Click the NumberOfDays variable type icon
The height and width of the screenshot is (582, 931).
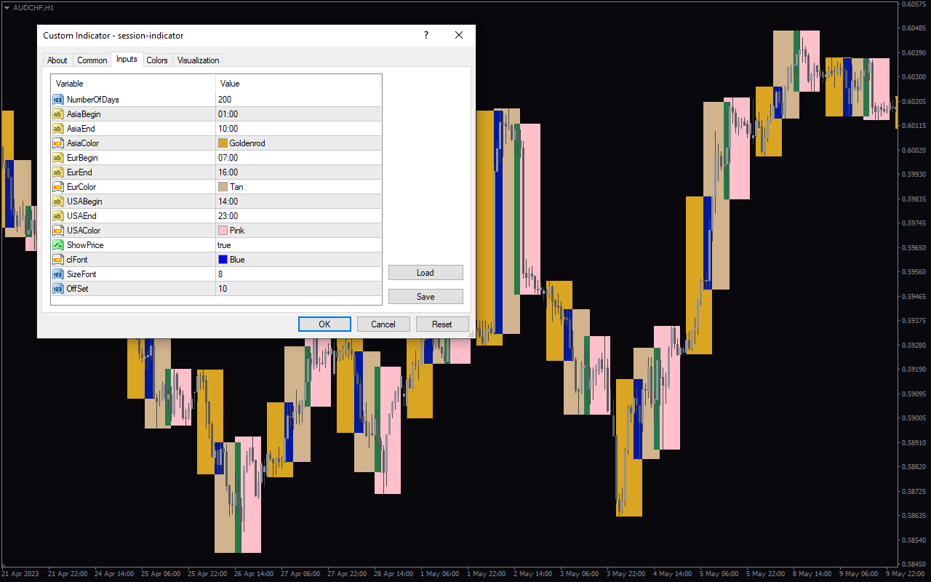(57, 100)
